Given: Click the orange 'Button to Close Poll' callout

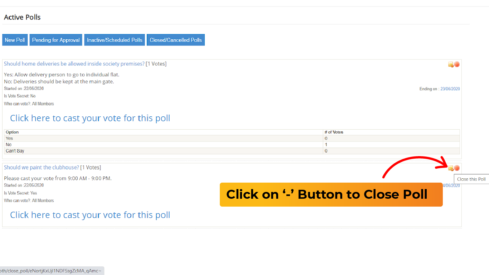Looking at the screenshot, I should (x=331, y=194).
